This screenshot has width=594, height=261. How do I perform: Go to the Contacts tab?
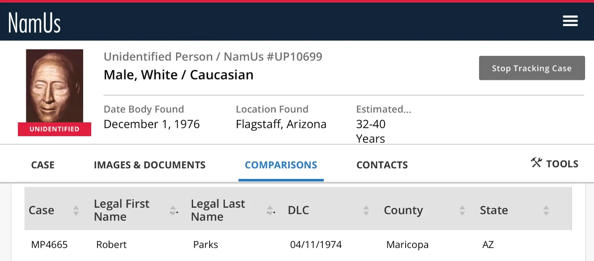382,165
